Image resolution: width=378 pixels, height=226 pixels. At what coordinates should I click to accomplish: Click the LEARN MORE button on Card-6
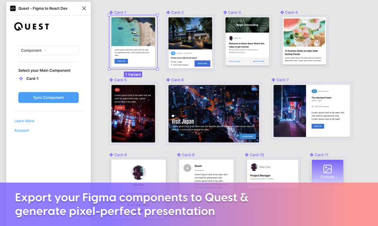pyautogui.click(x=248, y=136)
